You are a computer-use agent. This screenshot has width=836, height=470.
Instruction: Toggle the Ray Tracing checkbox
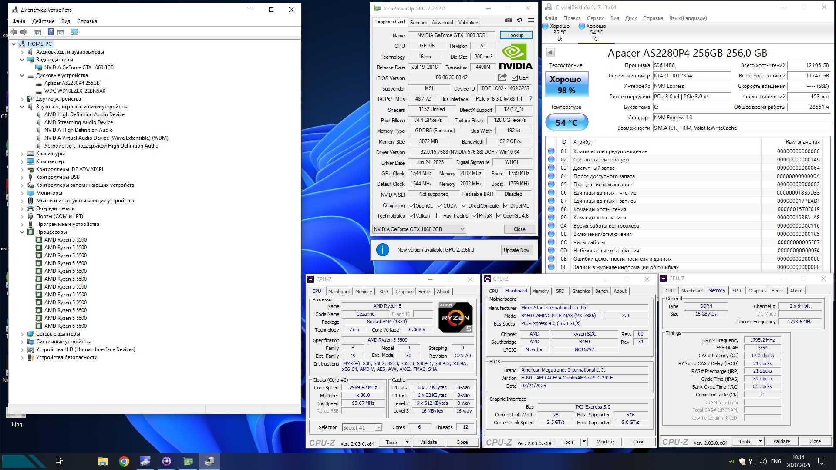tap(439, 216)
